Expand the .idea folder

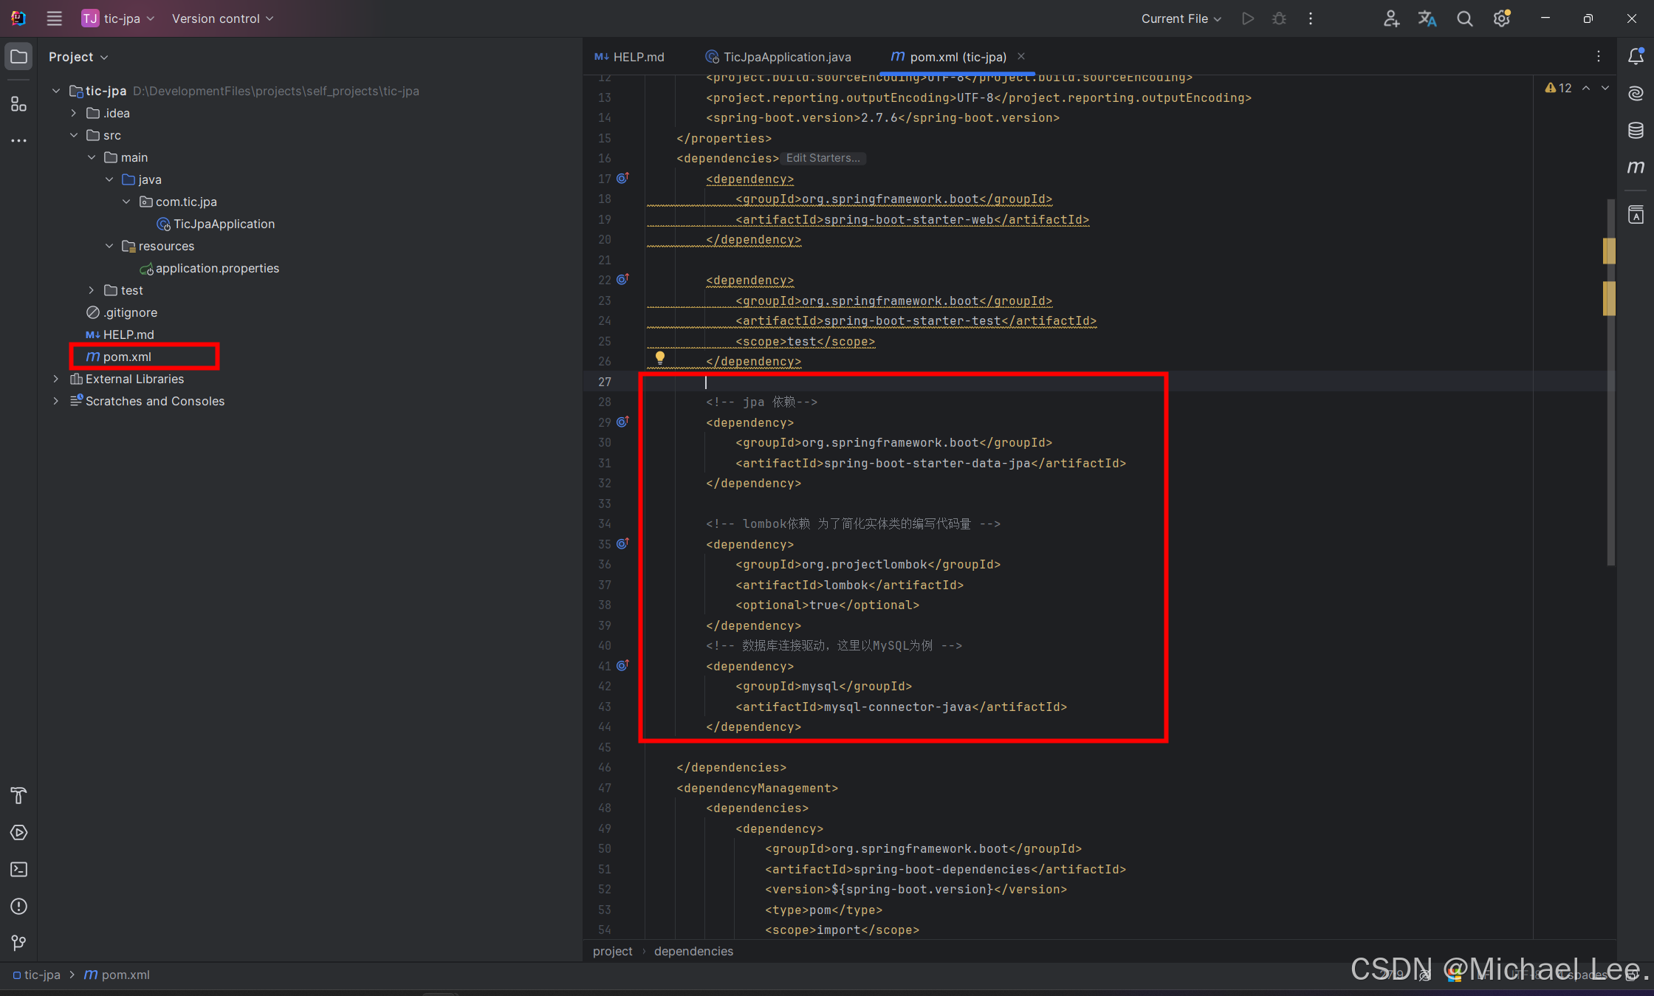(74, 113)
